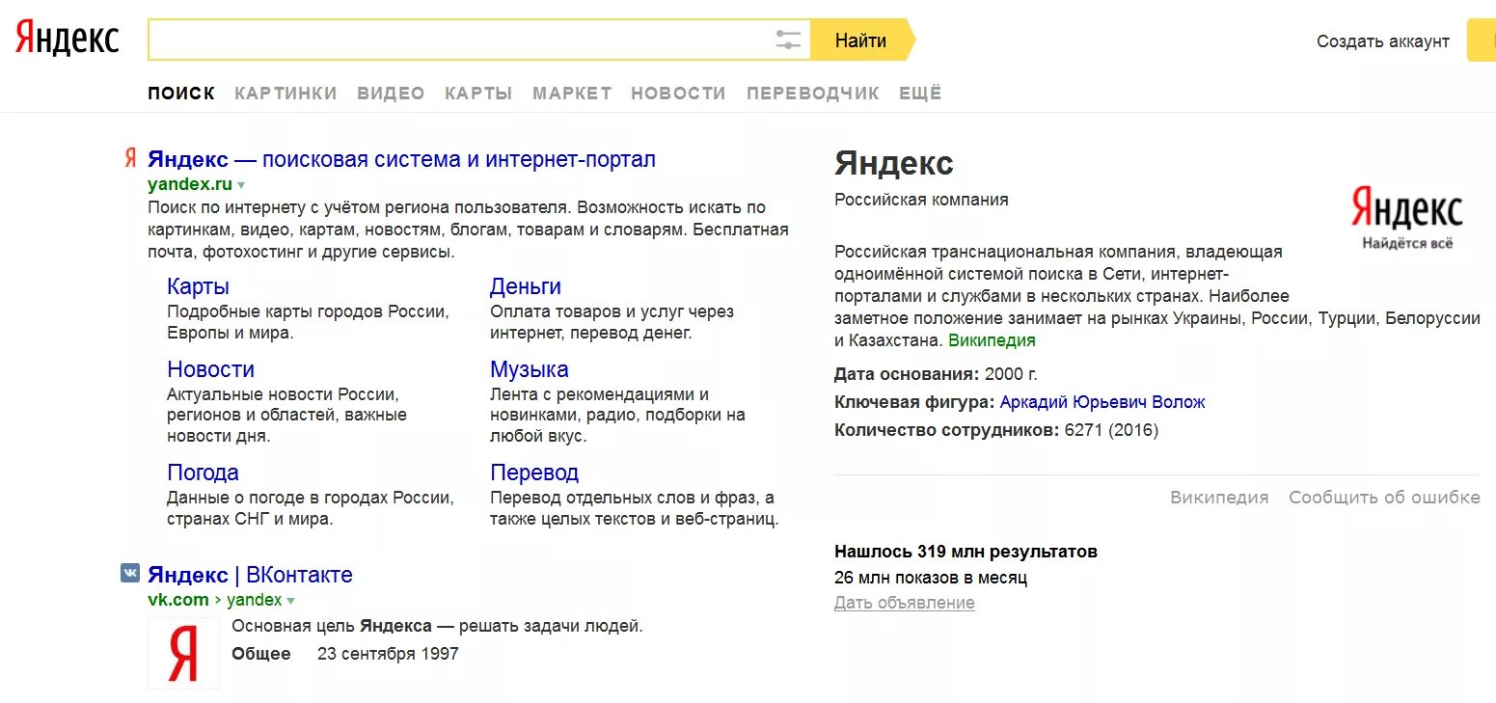Click '23 сентября 1997' date text
Image resolution: width=1496 pixels, height=703 pixels.
click(388, 654)
